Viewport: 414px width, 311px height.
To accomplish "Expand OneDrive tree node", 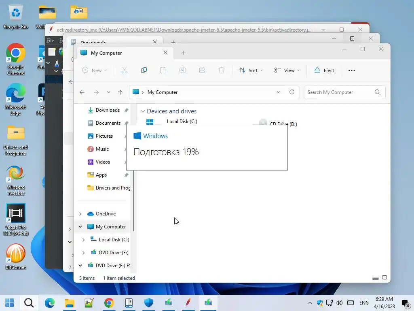I will point(80,214).
